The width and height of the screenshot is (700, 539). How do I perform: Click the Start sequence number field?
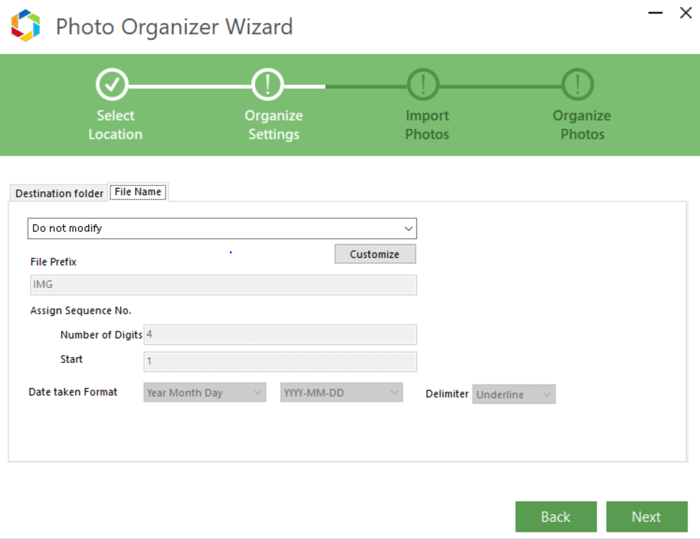(x=280, y=361)
